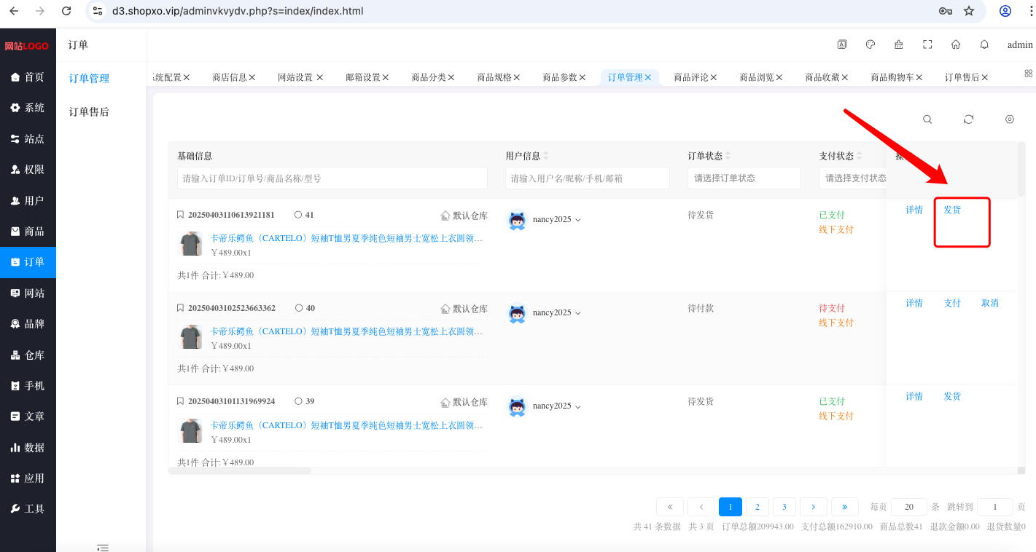Image resolution: width=1036 pixels, height=552 pixels.
Task: Click 发货 for order 20250403101131969924
Action: click(952, 396)
